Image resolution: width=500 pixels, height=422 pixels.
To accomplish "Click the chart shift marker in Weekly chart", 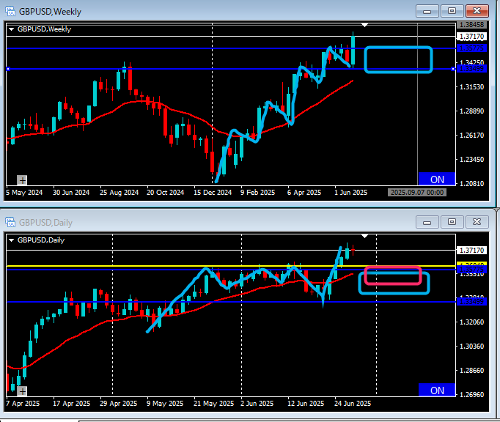I will pos(365,25).
